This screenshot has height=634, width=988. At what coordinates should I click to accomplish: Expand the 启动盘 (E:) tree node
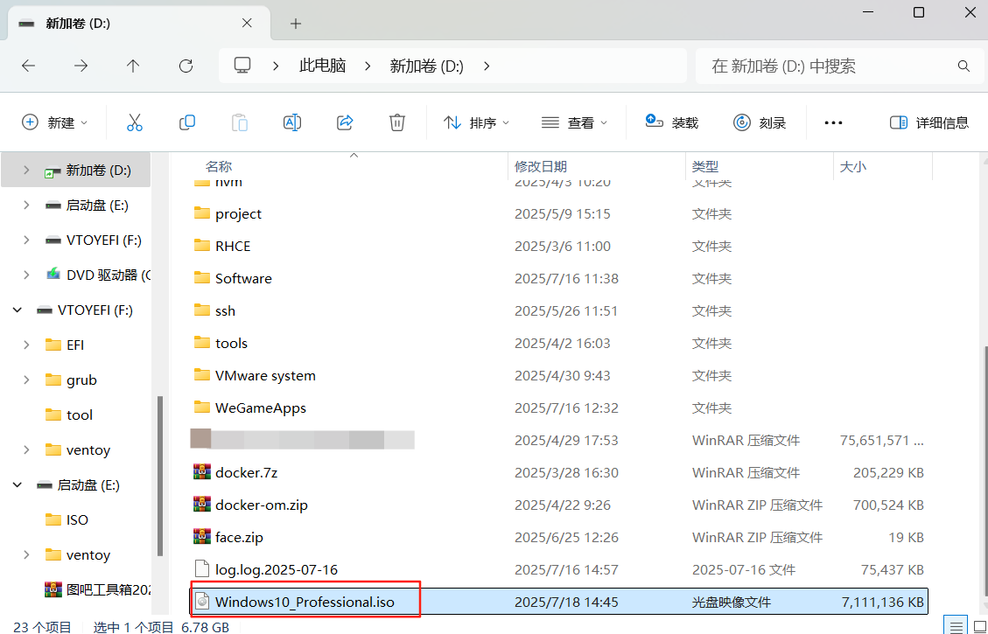pos(26,206)
